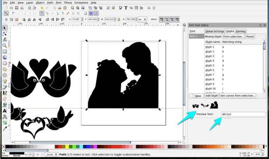The height and width of the screenshot is (159, 269).
Task: Adjust the opacity O spinner
Action: coord(33,154)
